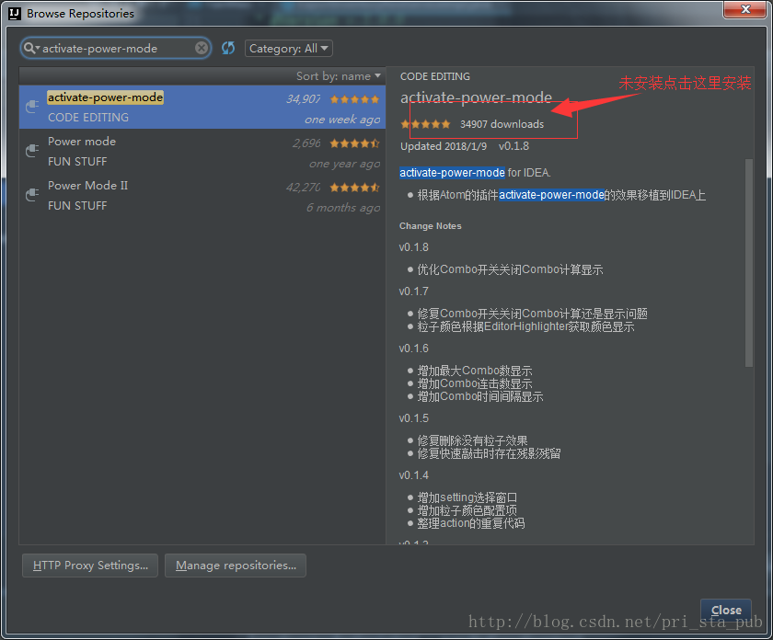
Task: Click the star rating in detail panel
Action: click(x=425, y=124)
